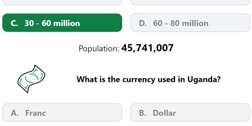Click the Uganda currency question text
The width and height of the screenshot is (252, 126).
pyautogui.click(x=149, y=79)
